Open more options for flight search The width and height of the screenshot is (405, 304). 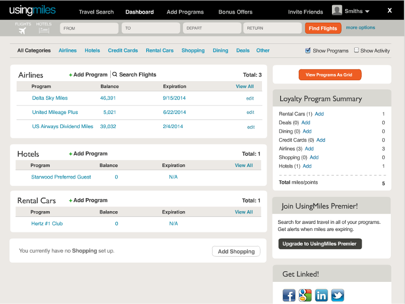[x=360, y=27]
